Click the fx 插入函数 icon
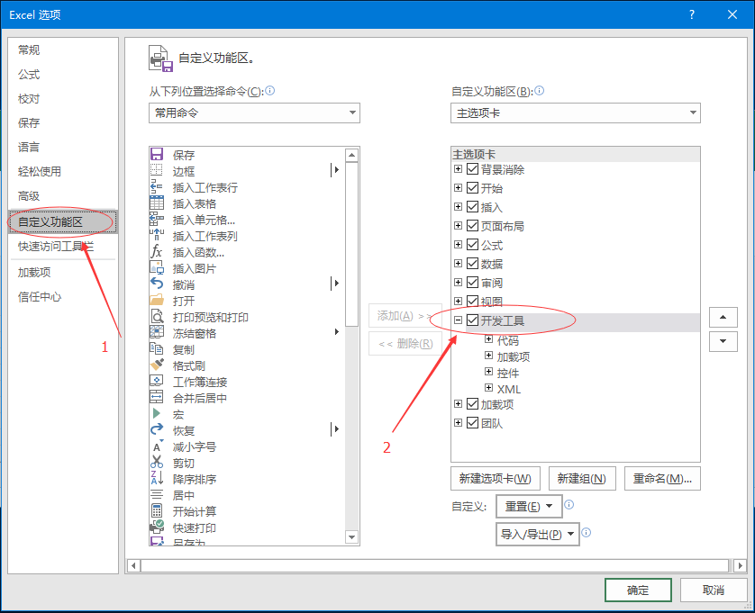The height and width of the screenshot is (613, 755). click(157, 252)
